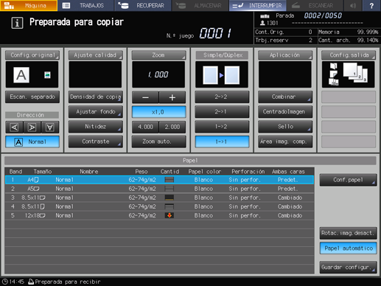Open the ESCANEAR tab
This screenshot has width=381, height=286.
[314, 5]
